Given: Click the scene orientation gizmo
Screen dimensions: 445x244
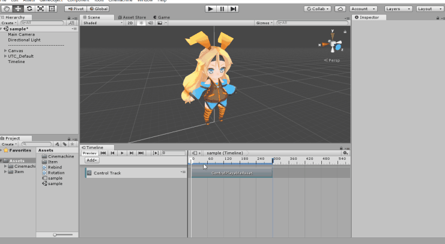Looking at the screenshot, I should pos(332,43).
